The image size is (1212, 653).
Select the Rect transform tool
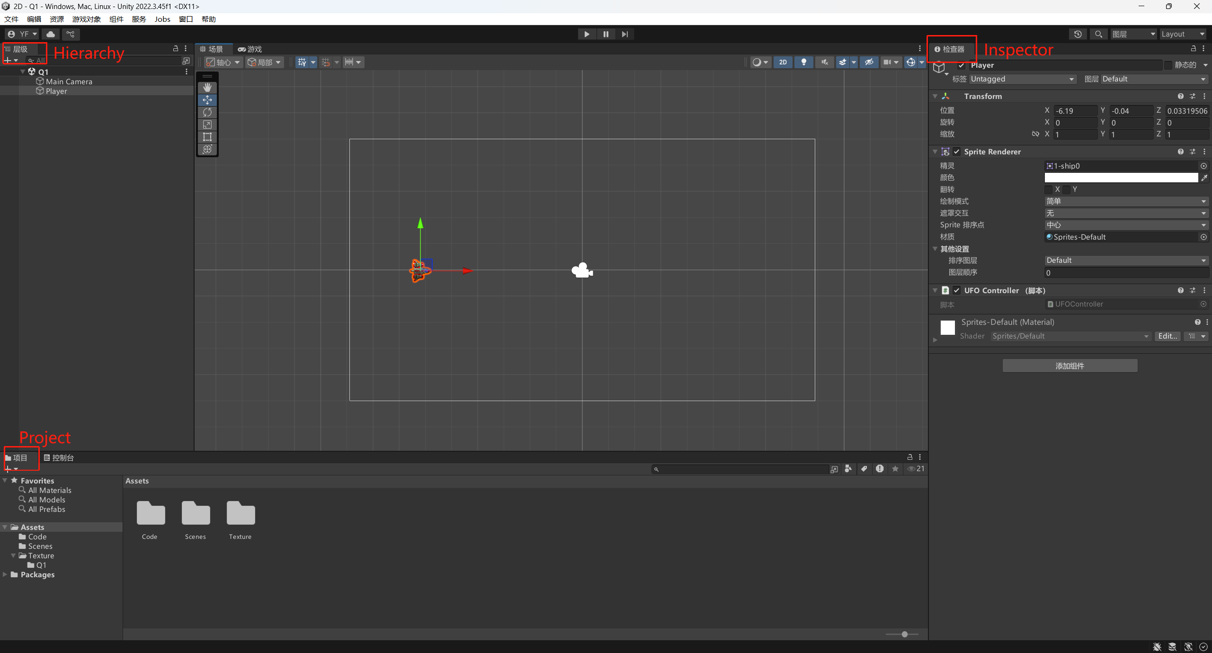207,137
